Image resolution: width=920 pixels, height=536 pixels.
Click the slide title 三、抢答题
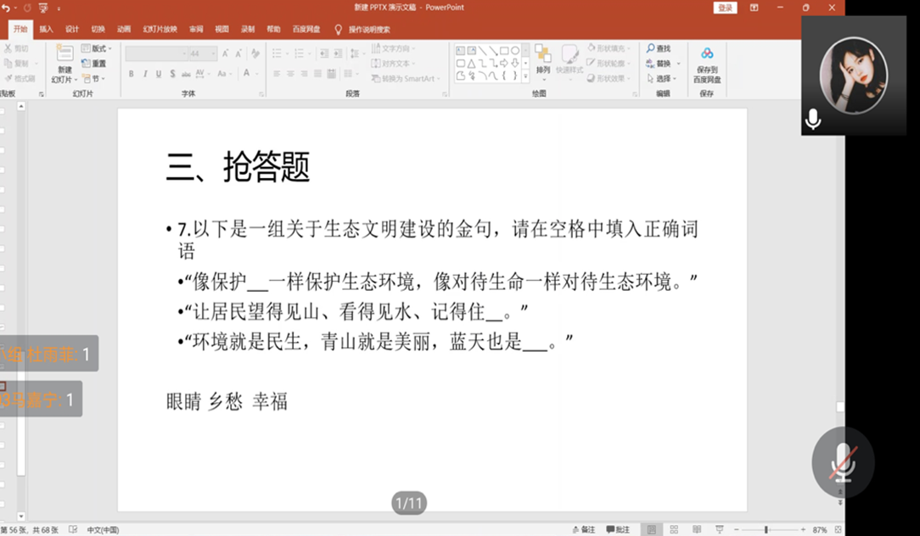[x=238, y=168]
